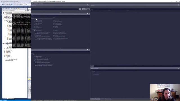Close the Resources panel

click(89, 14)
